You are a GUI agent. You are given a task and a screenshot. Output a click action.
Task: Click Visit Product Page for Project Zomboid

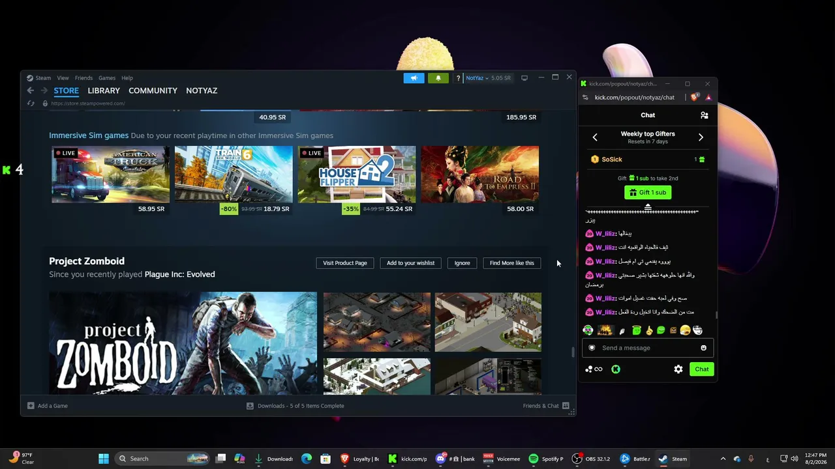point(345,263)
